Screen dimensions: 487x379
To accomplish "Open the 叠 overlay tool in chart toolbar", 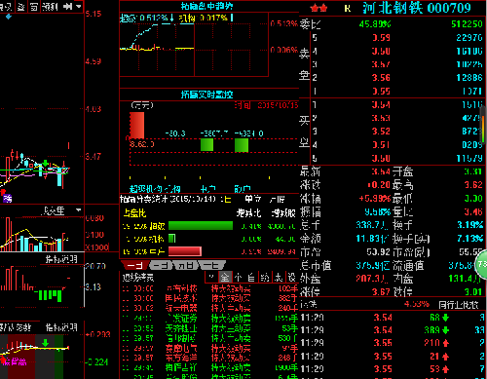I will click(21, 6).
